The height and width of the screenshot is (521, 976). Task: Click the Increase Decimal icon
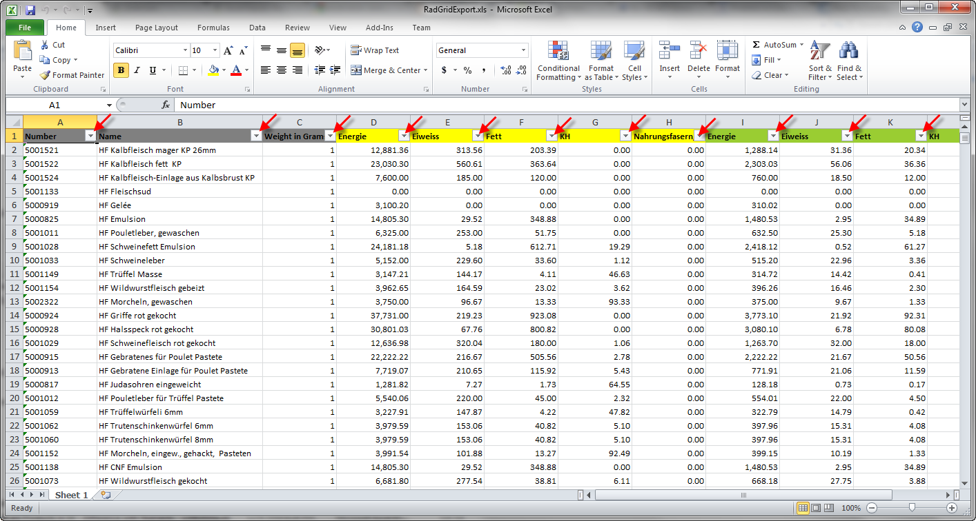pyautogui.click(x=505, y=70)
